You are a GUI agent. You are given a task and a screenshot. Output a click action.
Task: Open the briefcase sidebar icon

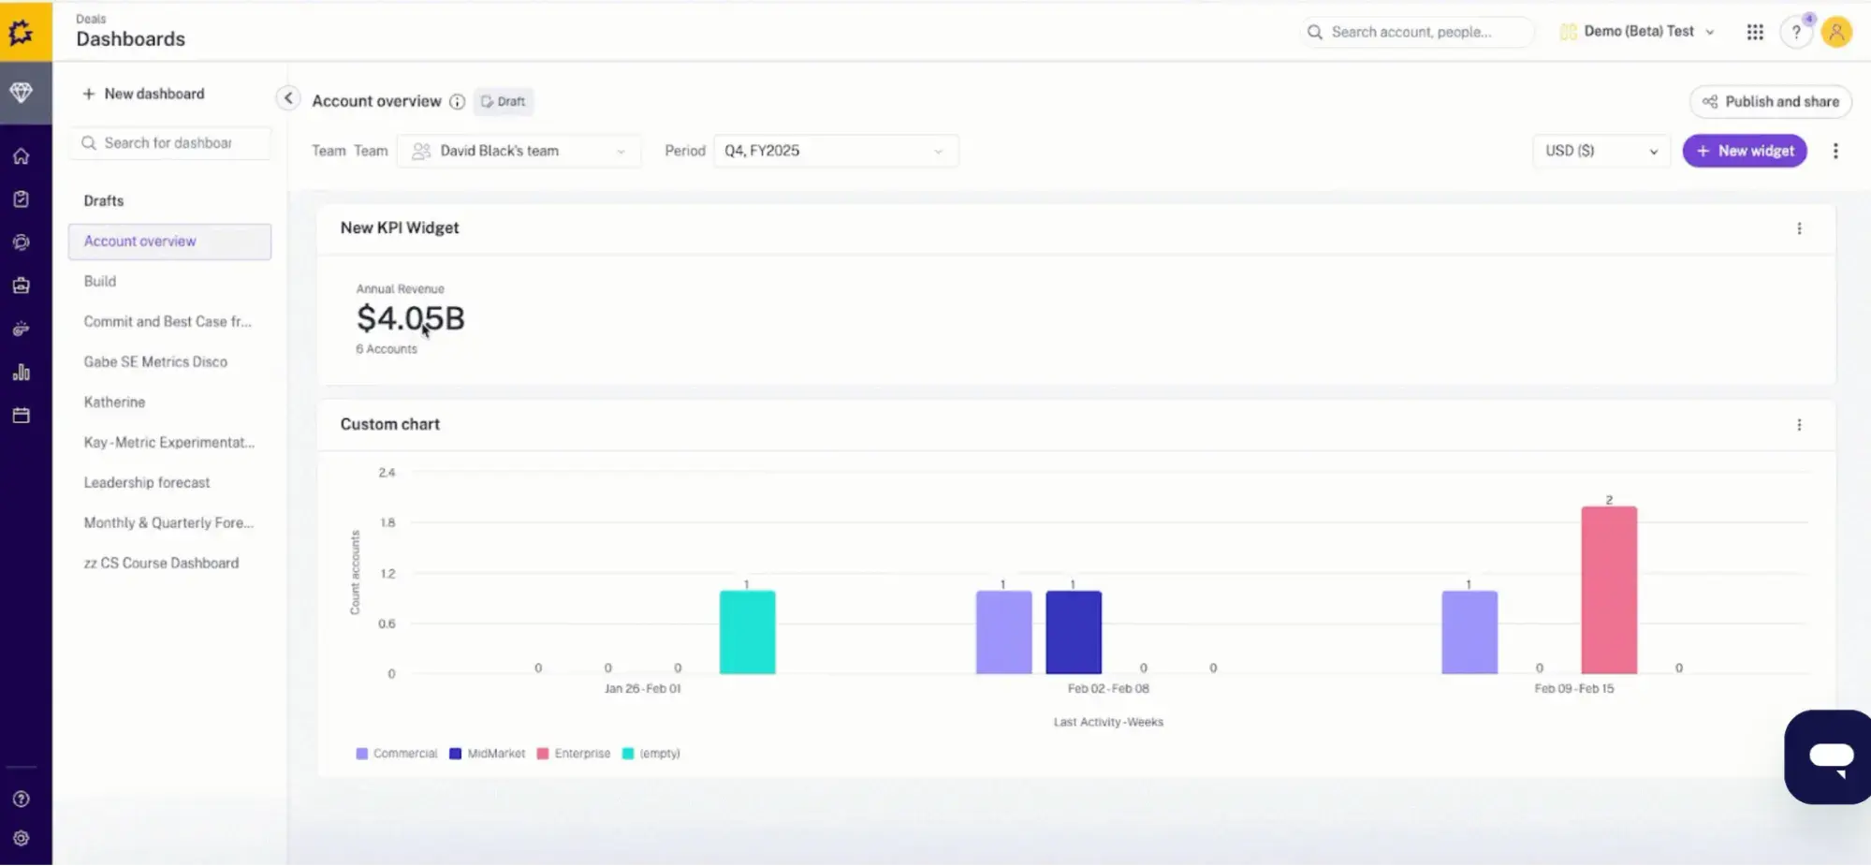tap(21, 286)
